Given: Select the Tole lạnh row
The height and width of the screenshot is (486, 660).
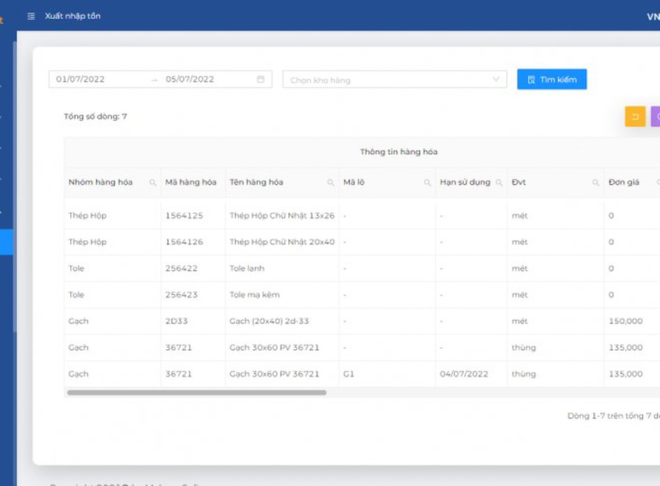Looking at the screenshot, I should tap(362, 269).
